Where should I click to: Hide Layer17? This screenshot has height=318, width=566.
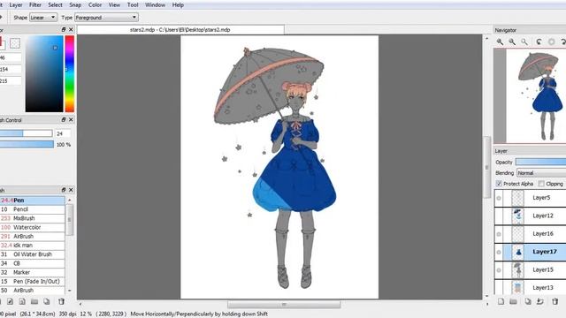click(499, 252)
